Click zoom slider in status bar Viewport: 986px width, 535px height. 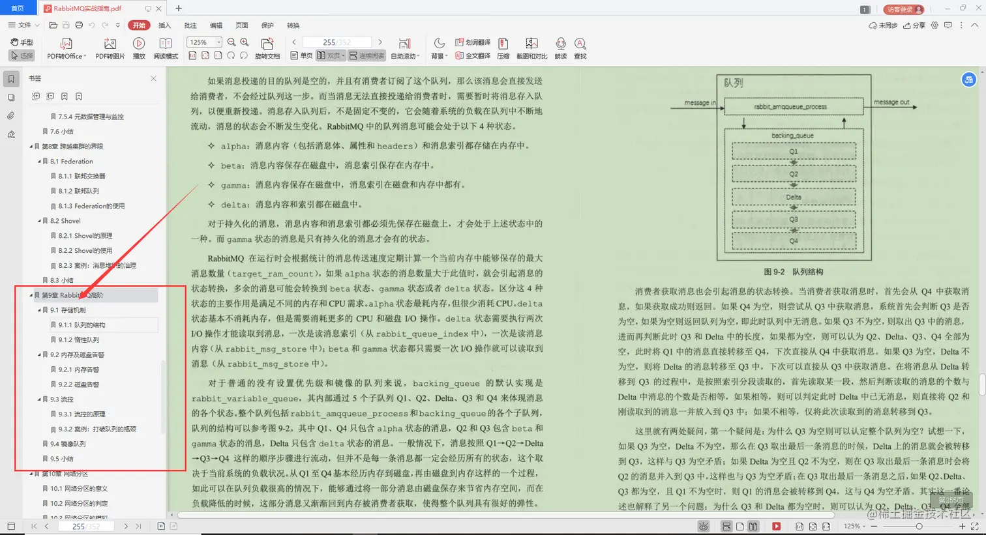pos(919,527)
